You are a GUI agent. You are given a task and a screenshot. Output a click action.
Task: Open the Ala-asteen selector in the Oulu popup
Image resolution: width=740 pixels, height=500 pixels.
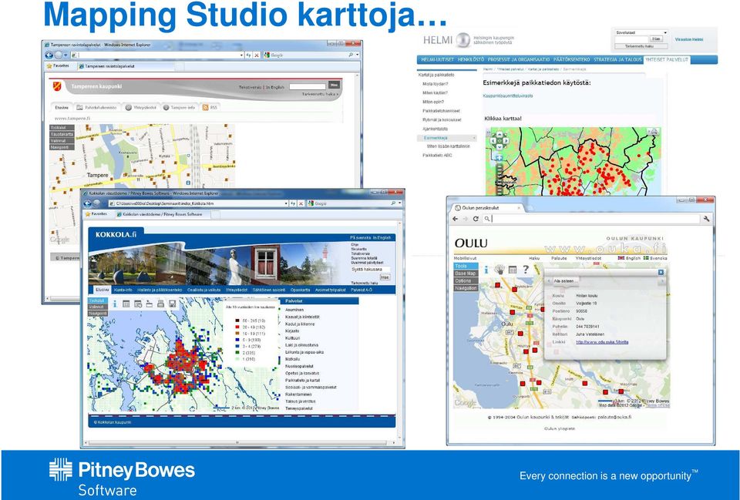[564, 281]
